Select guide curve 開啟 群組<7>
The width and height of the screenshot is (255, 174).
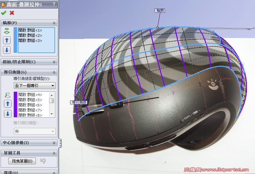pos(30,110)
